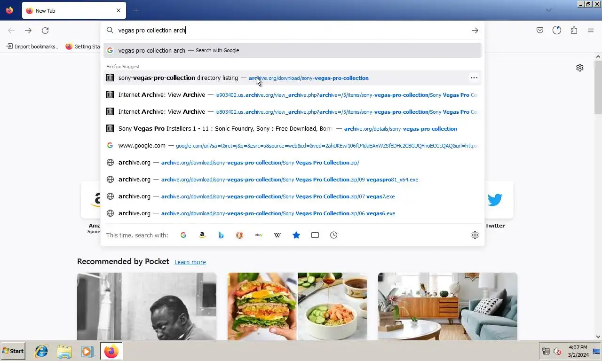Click the Go arrow in address bar
The height and width of the screenshot is (361, 602).
point(475,30)
